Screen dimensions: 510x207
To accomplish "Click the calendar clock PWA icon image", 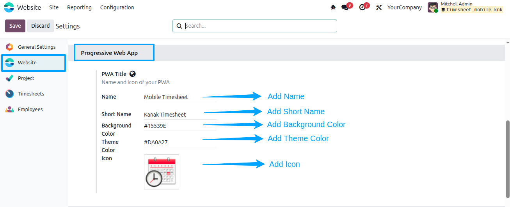I will (x=162, y=172).
